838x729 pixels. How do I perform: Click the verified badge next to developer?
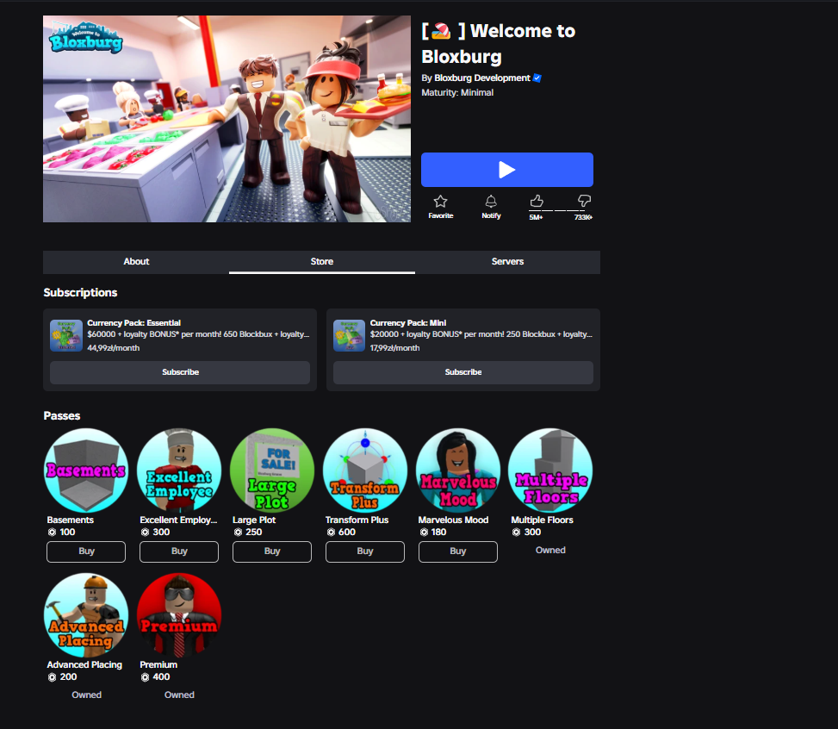(537, 78)
